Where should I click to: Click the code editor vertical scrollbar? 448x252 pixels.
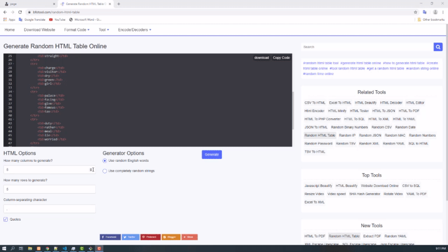(x=292, y=110)
